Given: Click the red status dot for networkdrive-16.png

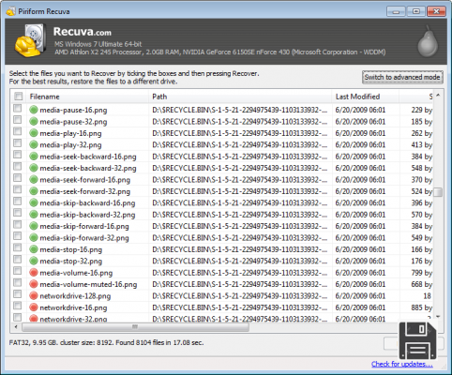Looking at the screenshot, I should point(34,307).
